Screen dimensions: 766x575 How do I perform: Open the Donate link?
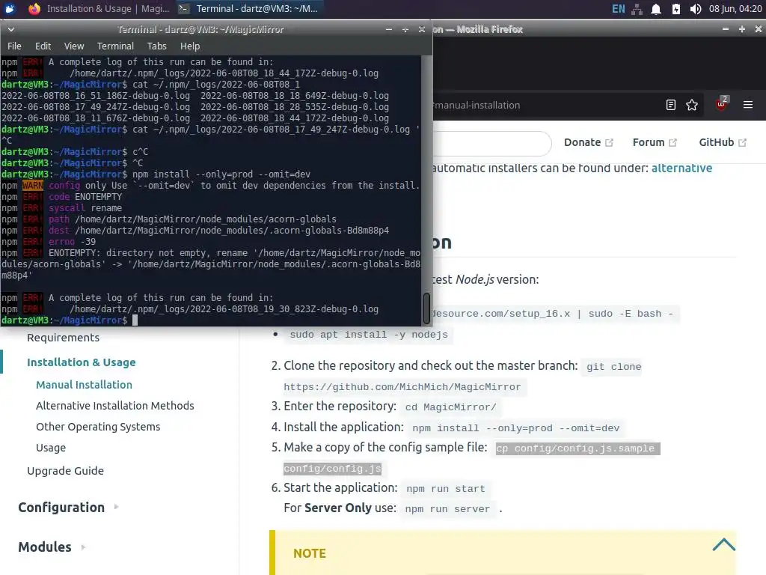pyautogui.click(x=582, y=142)
